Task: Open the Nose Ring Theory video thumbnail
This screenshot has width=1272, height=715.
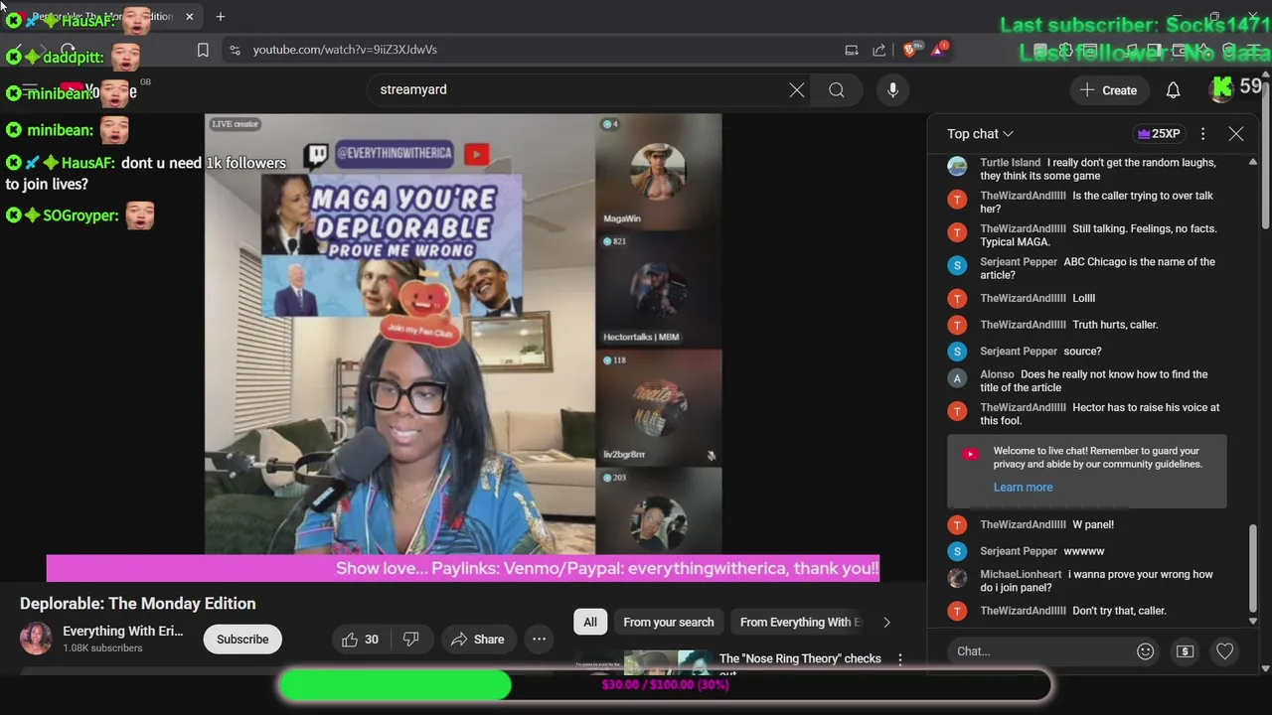Action: coord(643,663)
